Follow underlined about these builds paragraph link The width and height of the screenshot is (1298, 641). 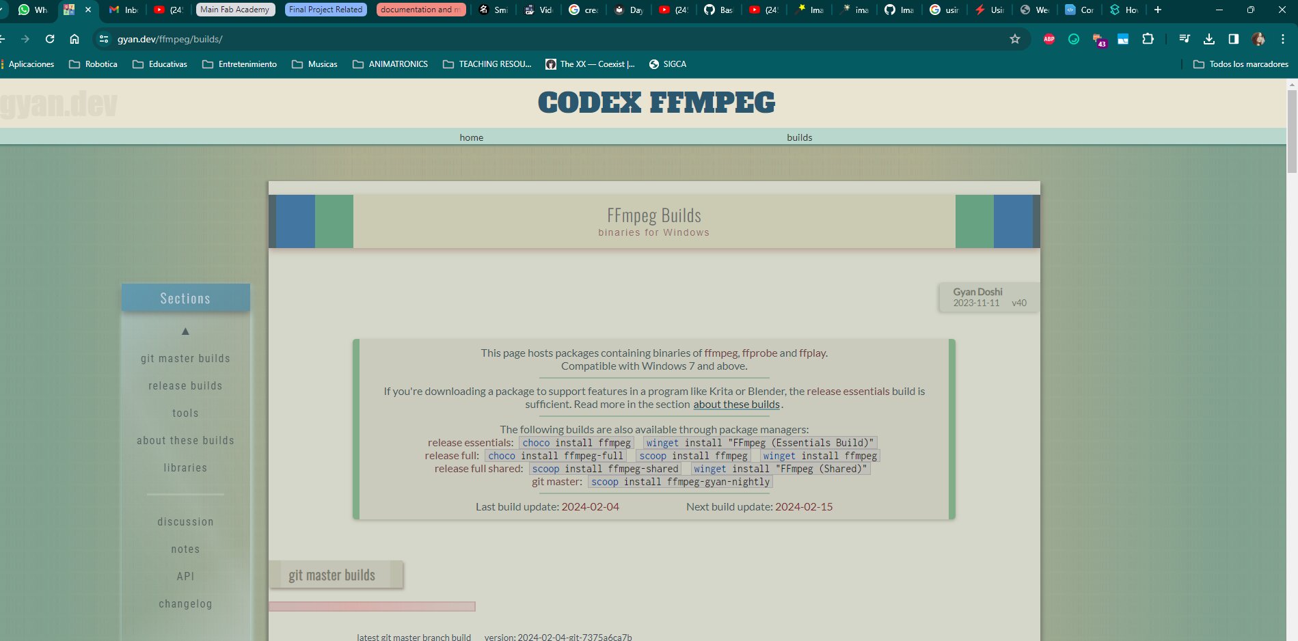click(x=736, y=405)
